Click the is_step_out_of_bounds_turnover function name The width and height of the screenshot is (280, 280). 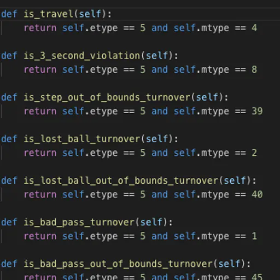(x=107, y=97)
